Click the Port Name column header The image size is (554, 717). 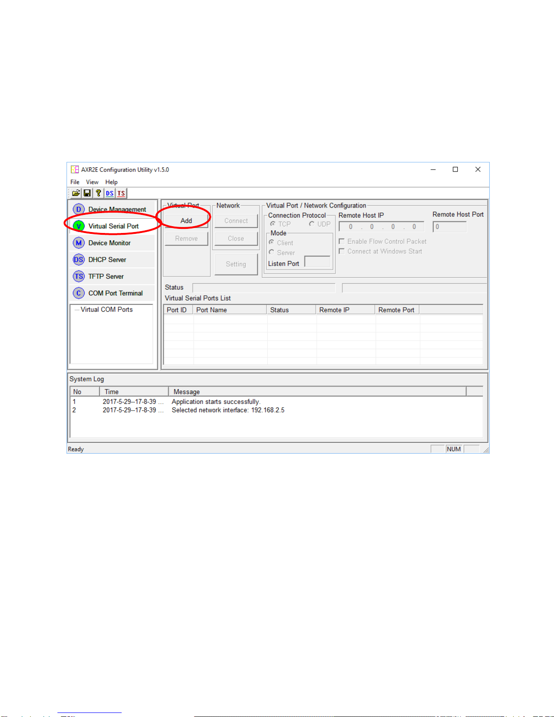point(230,310)
